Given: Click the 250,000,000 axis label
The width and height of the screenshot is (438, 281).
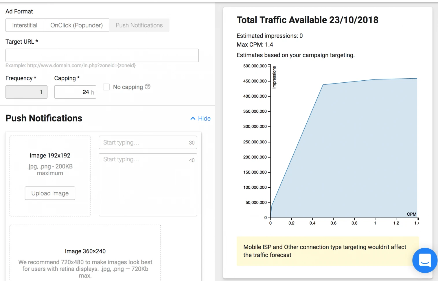Looking at the screenshot, I should 255,142.
